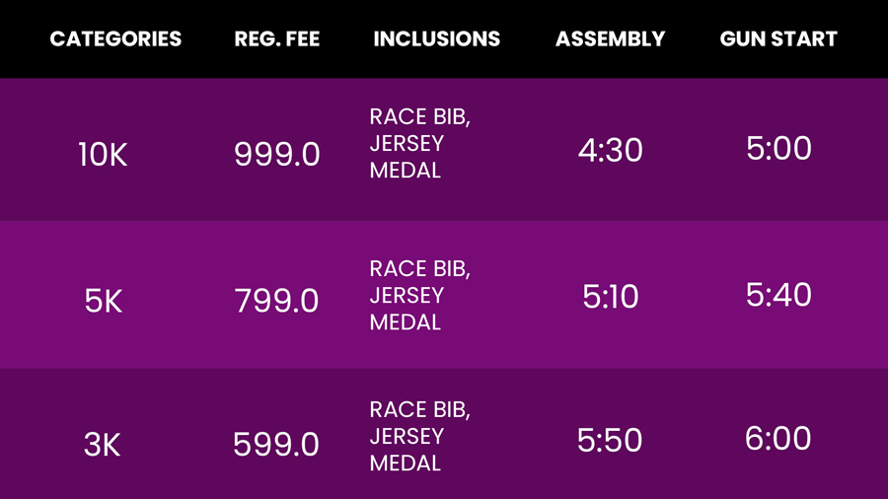Select the 5K row inclusions text
Viewport: 888px width, 499px height.
point(419,295)
